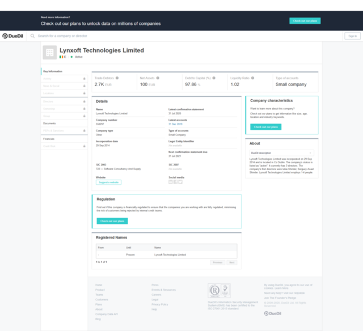Click the info icon next to Trade Debtors

117,78
